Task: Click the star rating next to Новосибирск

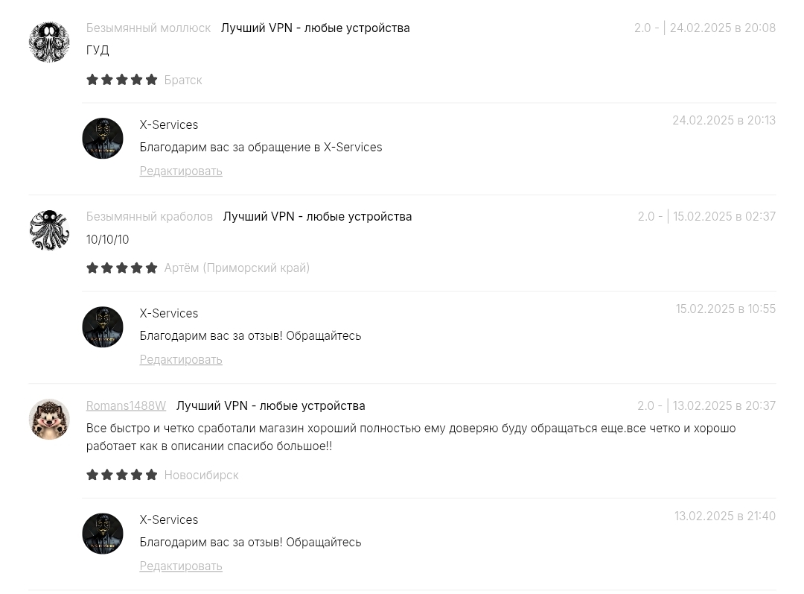Action: point(122,475)
